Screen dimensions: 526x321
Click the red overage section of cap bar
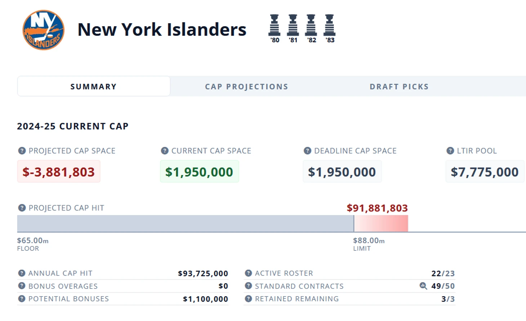[381, 224]
